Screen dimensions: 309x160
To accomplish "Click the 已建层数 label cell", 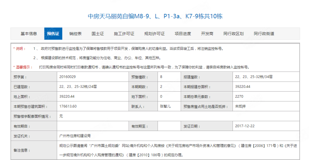I will 34,87.
